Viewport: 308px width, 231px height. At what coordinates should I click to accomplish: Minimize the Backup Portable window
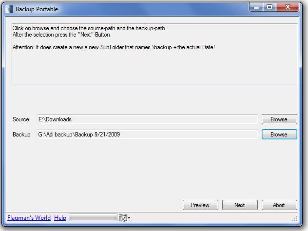point(256,7)
